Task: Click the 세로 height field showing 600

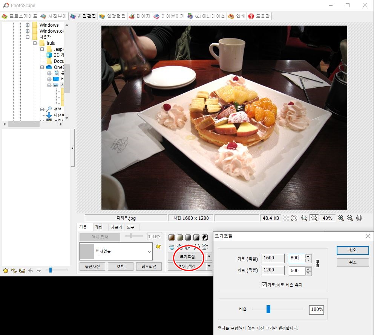Action: click(297, 271)
